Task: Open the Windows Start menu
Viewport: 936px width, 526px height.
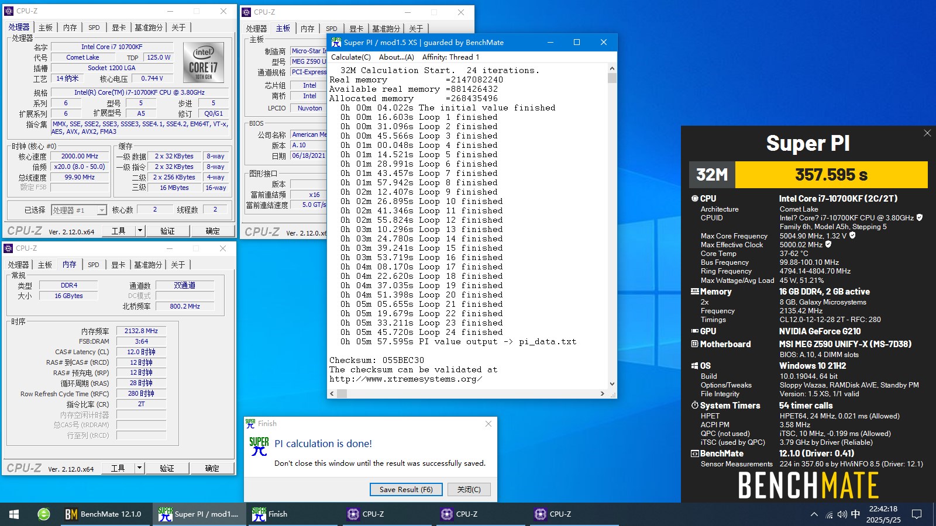Action: pos(14,514)
